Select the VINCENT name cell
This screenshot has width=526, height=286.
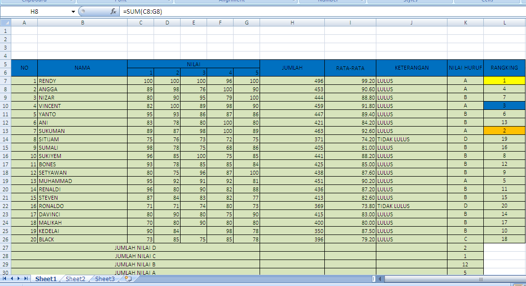pos(82,106)
